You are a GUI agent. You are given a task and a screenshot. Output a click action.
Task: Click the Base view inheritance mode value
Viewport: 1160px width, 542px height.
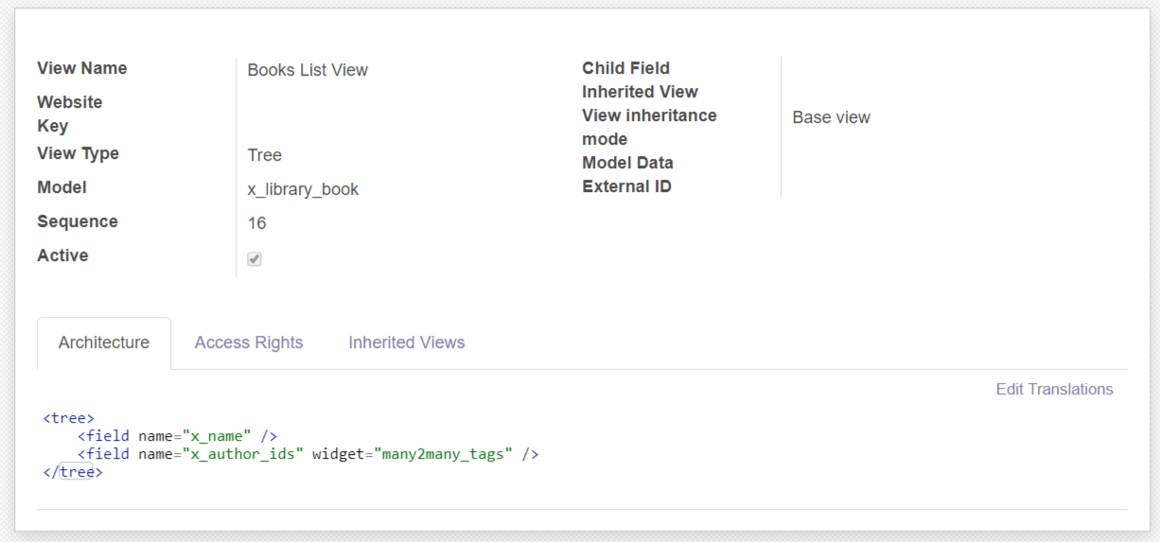click(x=831, y=117)
